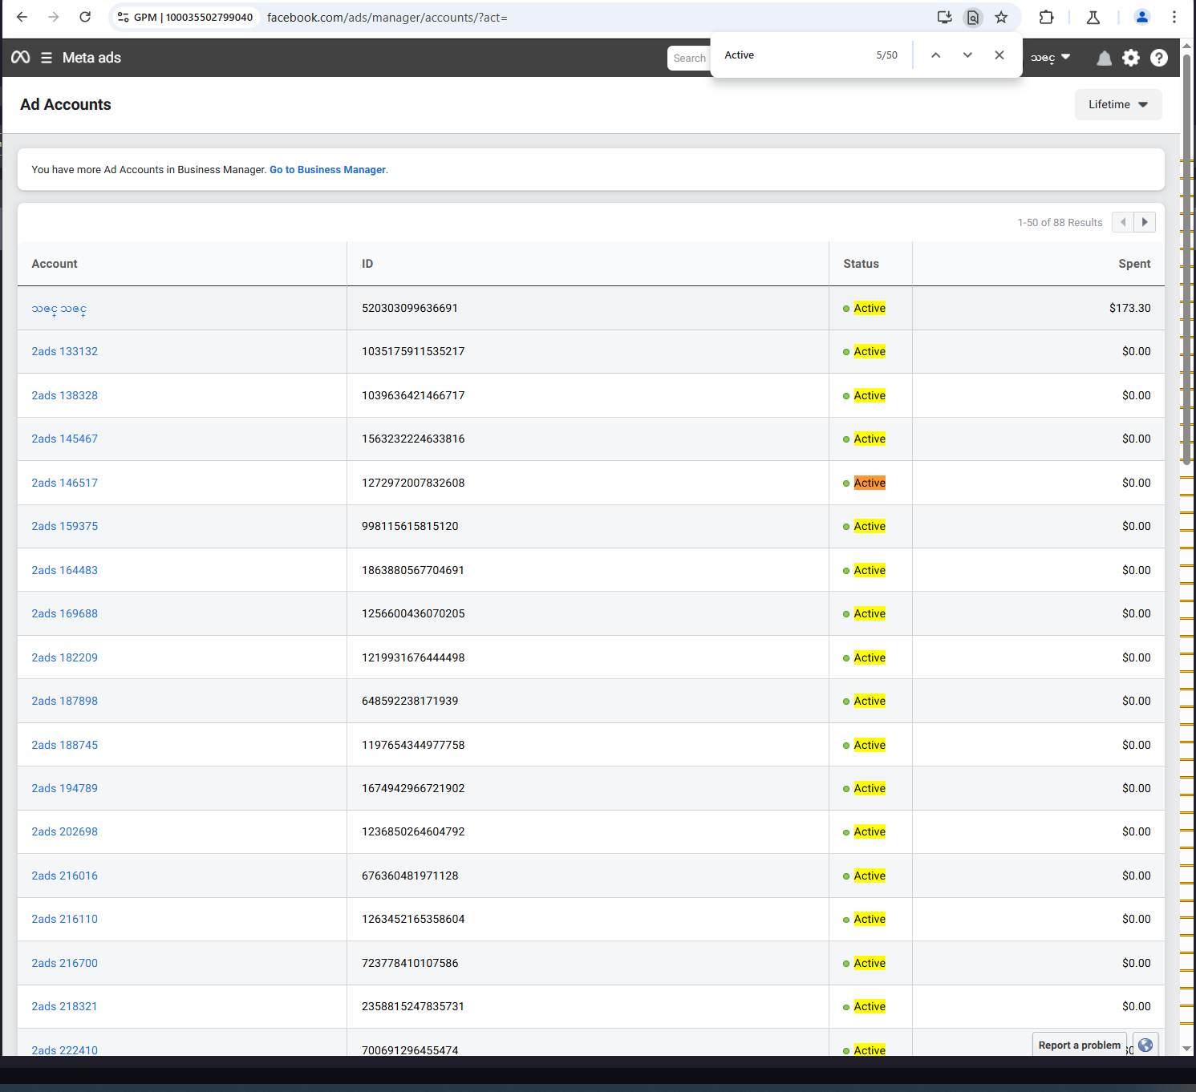
Task: Bookmark this page with star icon
Action: tap(1001, 18)
